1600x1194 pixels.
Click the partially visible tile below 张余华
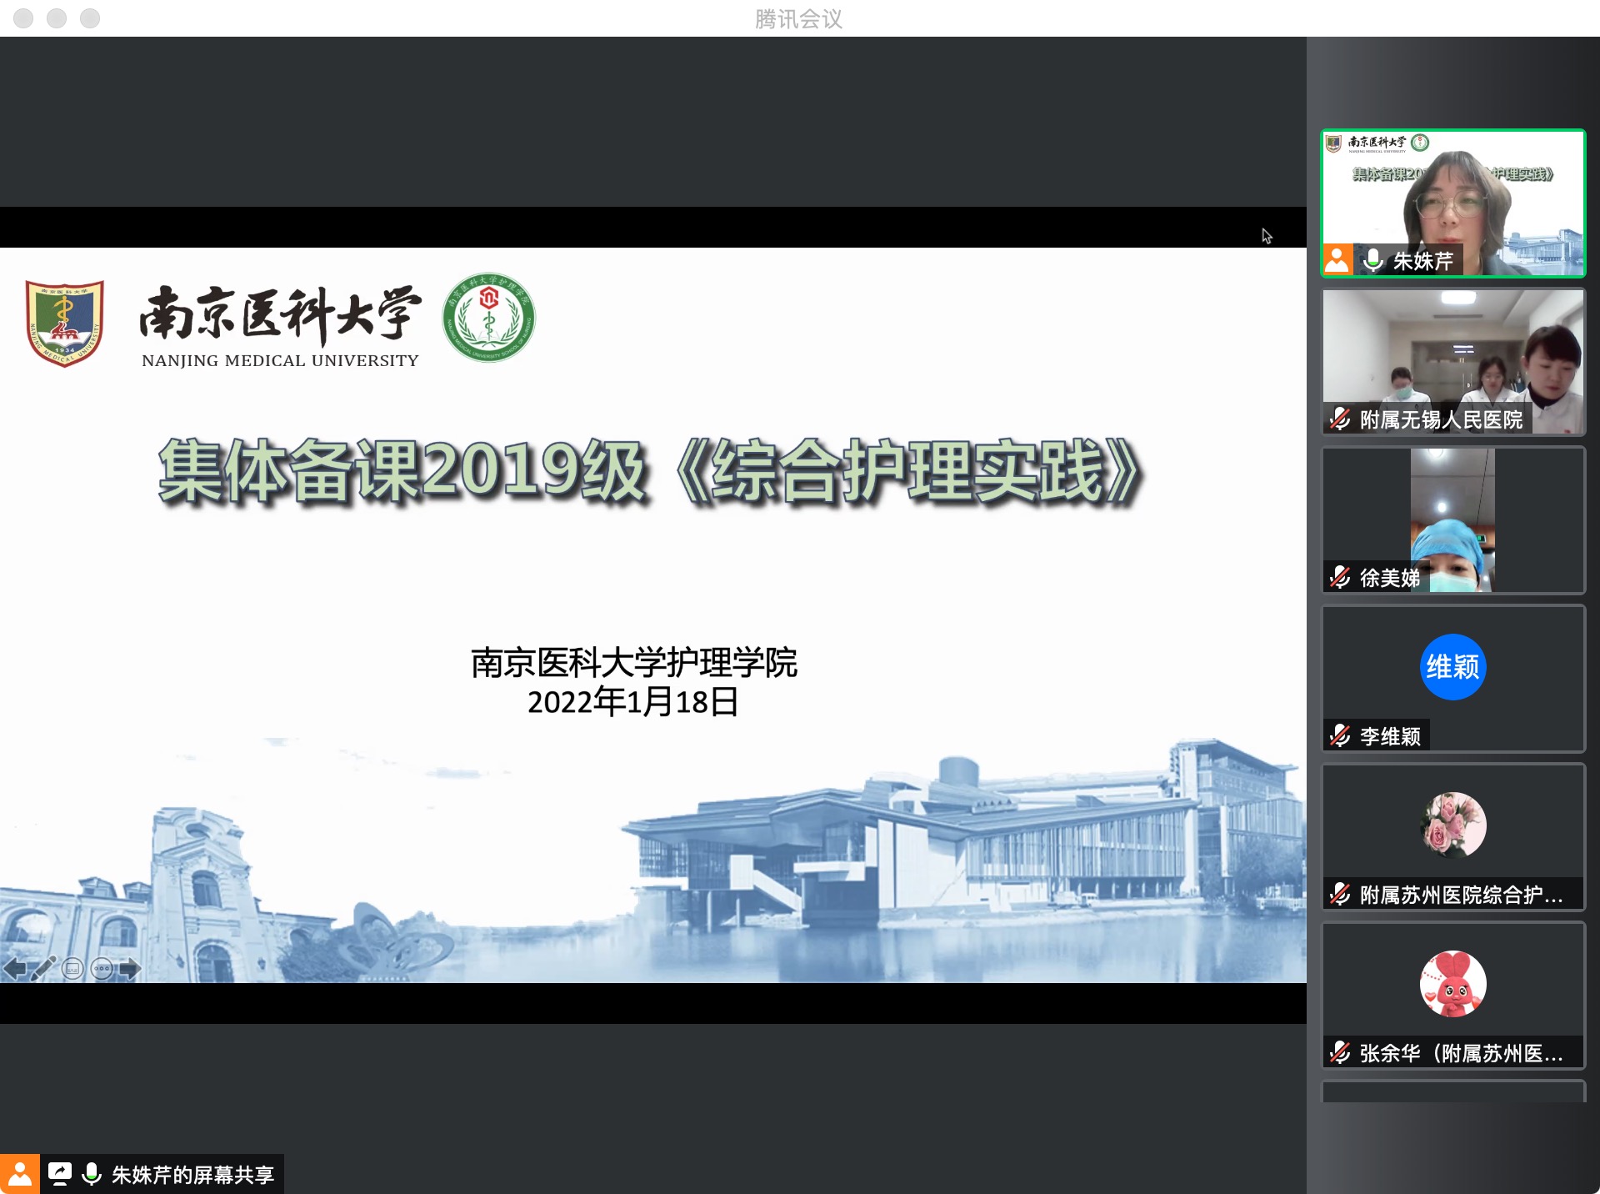(x=1452, y=1092)
